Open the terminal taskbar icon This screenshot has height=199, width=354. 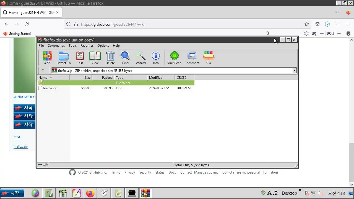pyautogui.click(x=132, y=193)
